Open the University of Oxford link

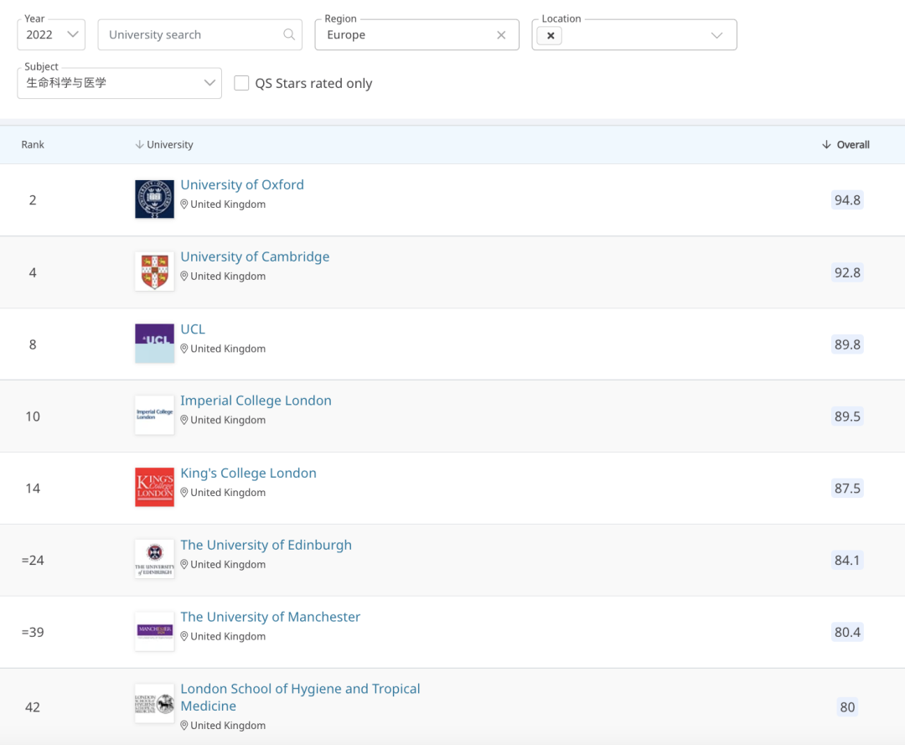click(x=242, y=185)
